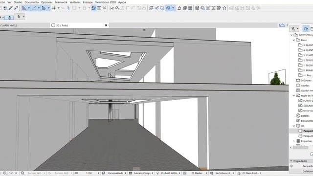The height and width of the screenshot is (176, 313).
Task: Click the fit in window status bar icon
Action: coord(22,173)
